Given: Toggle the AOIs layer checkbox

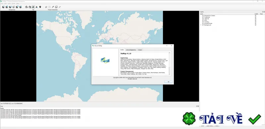Looking at the screenshot, I should [x=203, y=20].
